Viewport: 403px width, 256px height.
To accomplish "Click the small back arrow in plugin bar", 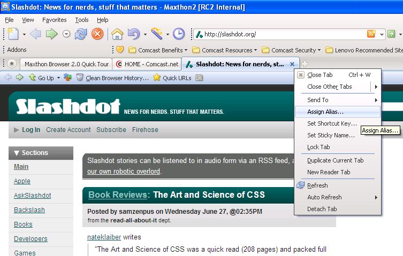I will pos(8,77).
